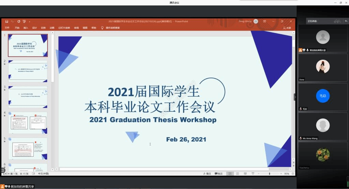Open reading view from status bar
This screenshot has height=189, width=349.
[x=245, y=174]
